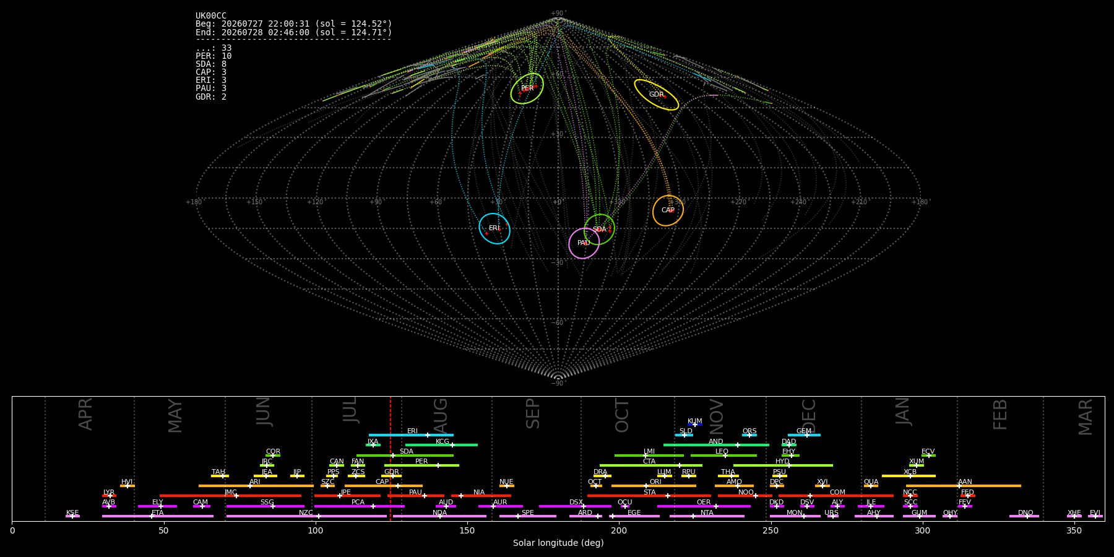Click the KCG green activity bar
1114x557 pixels.
pos(441,445)
